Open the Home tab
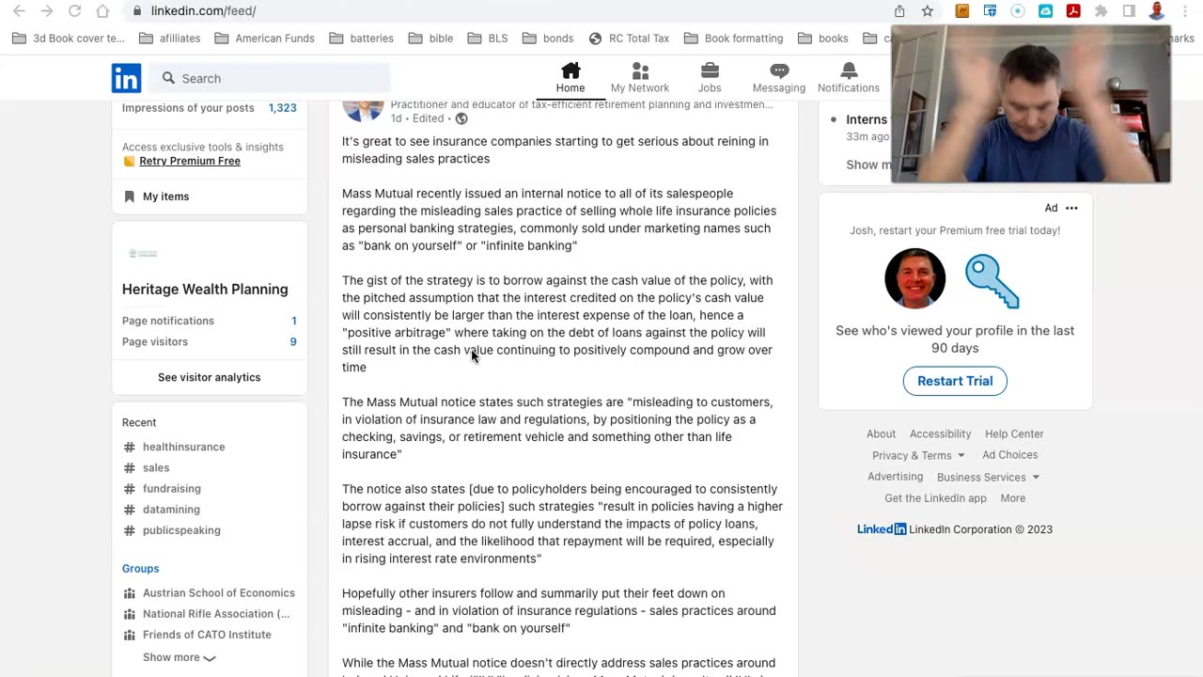1203x677 pixels. (570, 78)
